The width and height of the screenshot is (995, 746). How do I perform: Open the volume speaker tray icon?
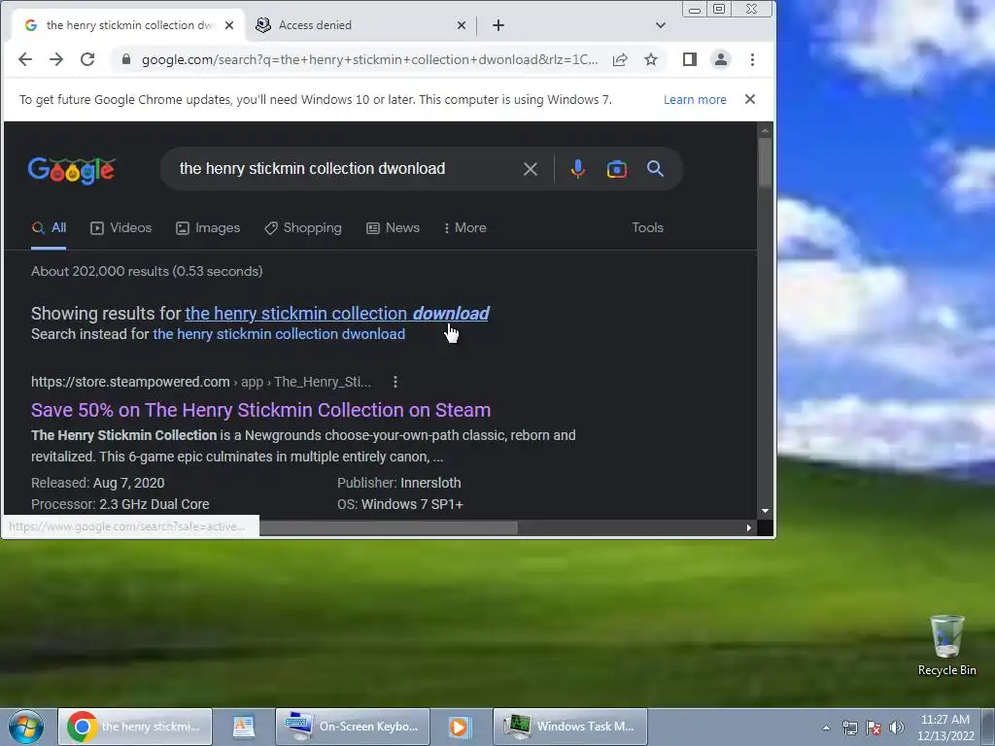(897, 728)
